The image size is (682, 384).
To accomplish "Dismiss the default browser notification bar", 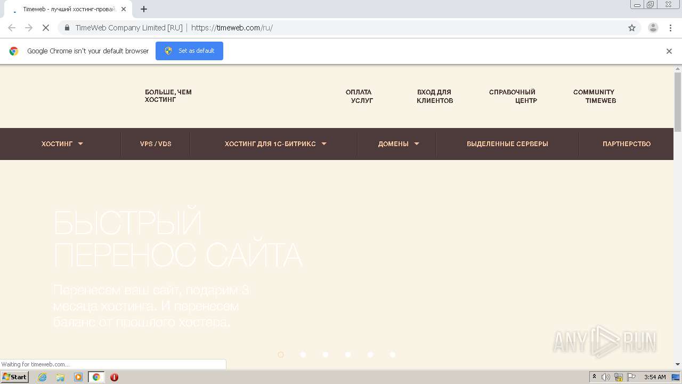I will tap(669, 51).
